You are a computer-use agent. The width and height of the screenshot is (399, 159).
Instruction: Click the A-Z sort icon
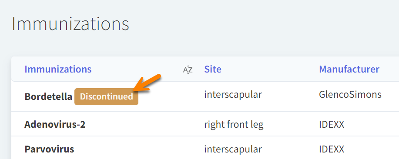188,70
